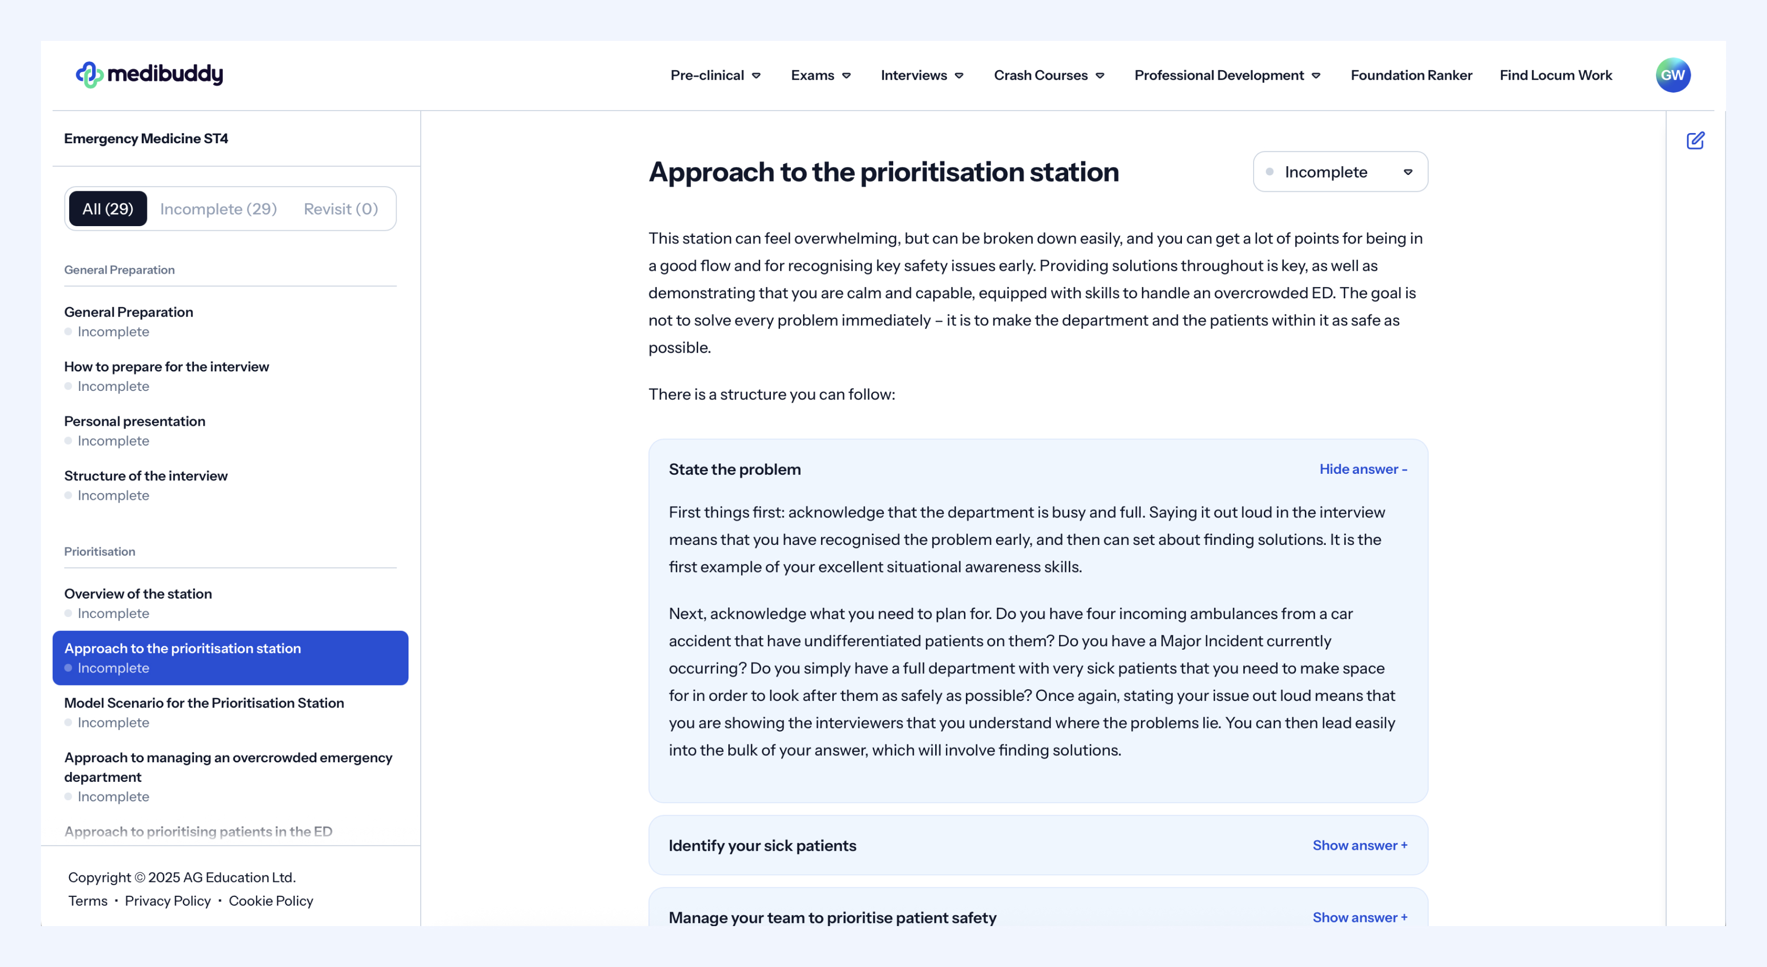
Task: Open the GW user avatar menu
Action: tap(1672, 75)
